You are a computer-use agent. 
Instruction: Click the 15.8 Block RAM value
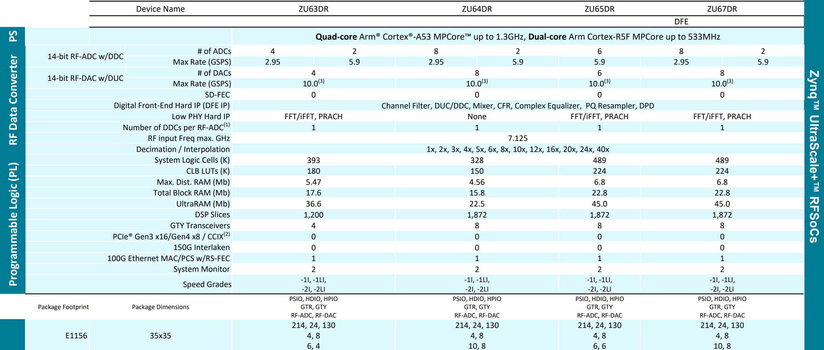coord(477,193)
